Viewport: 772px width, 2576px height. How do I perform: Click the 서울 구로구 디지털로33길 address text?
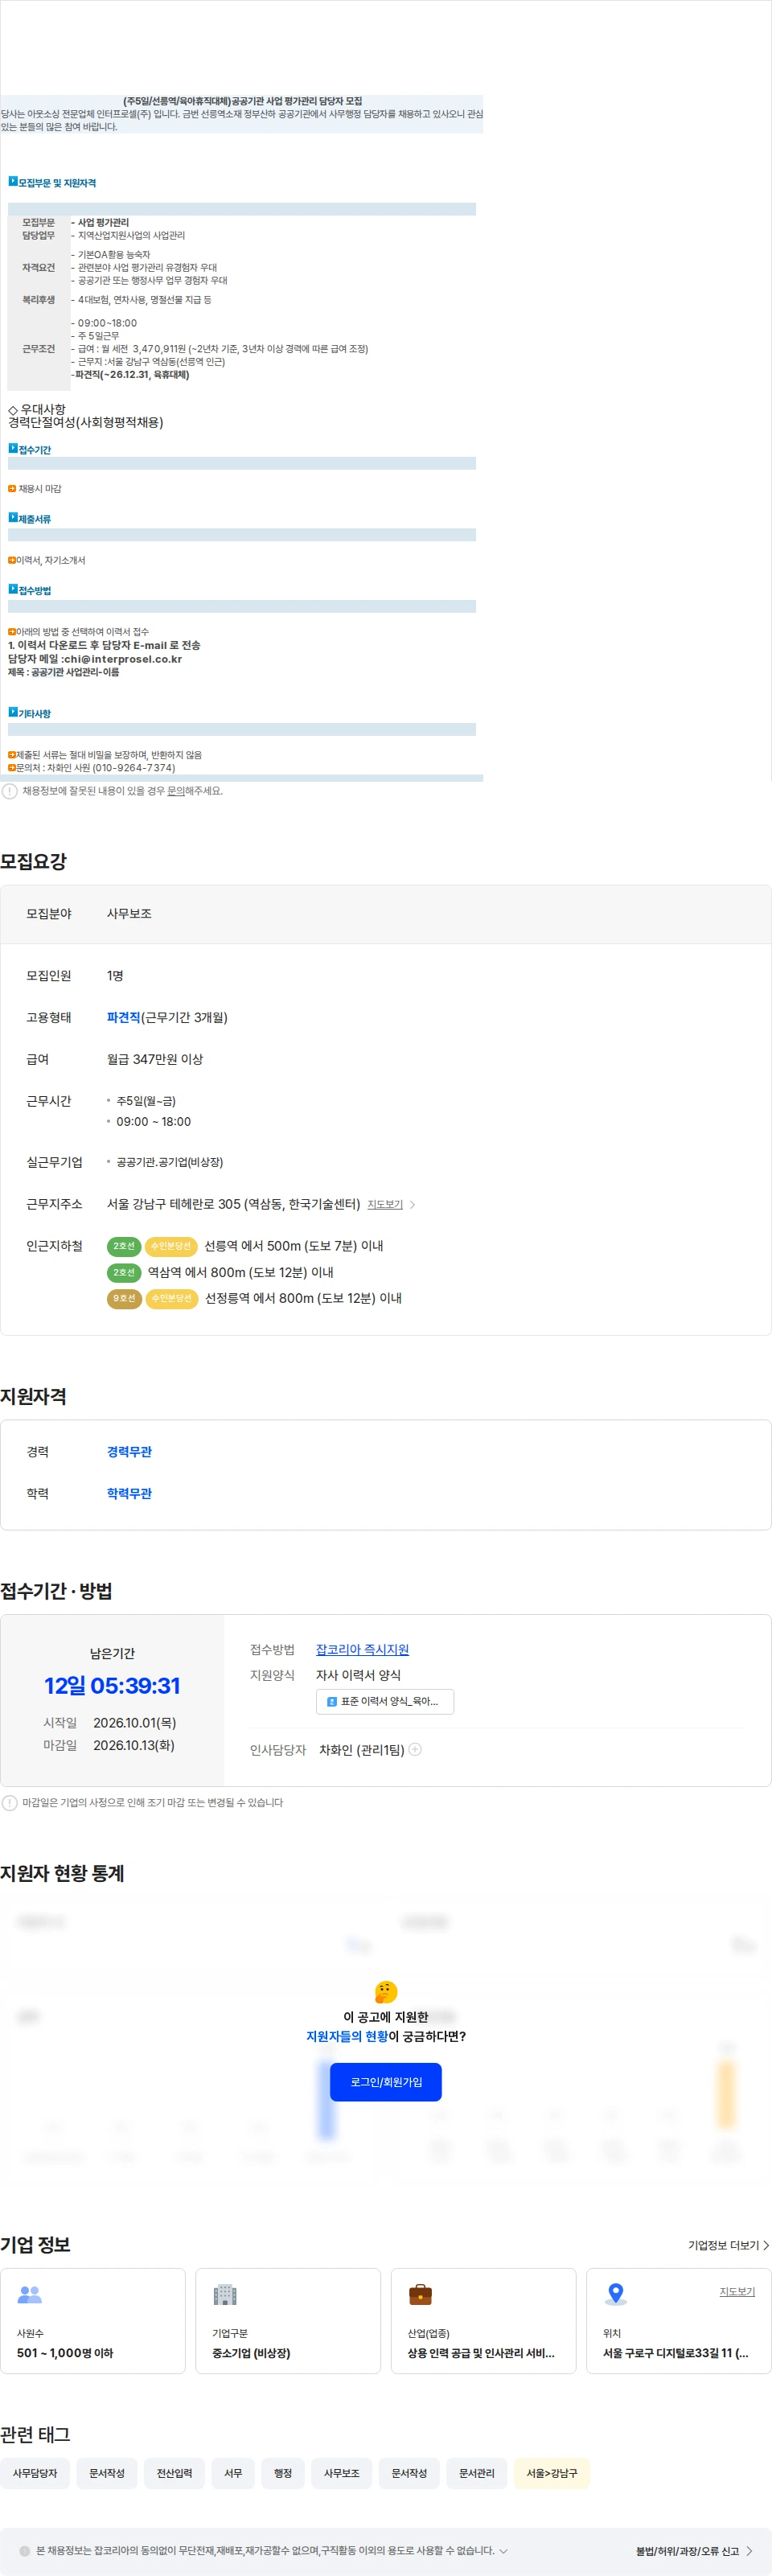click(675, 2353)
